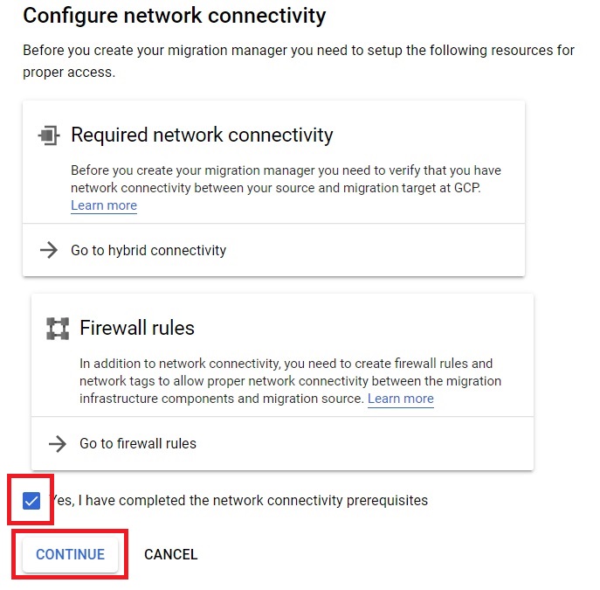600x590 pixels.
Task: Click the intro text about migration manager
Action: tap(299, 61)
